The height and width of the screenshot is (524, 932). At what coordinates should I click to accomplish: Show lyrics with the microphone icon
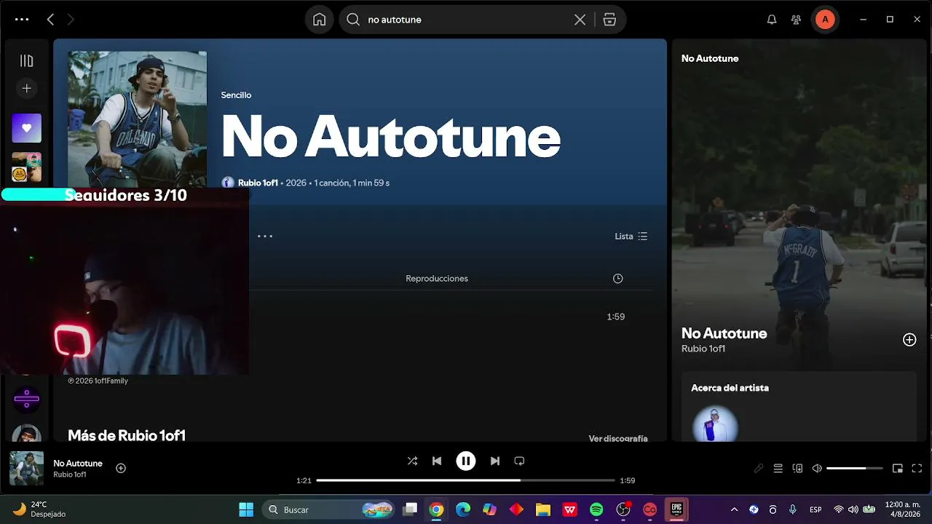pos(759,469)
